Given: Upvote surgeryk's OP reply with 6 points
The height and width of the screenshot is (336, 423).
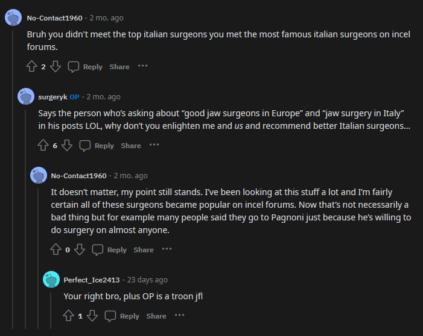Looking at the screenshot, I should click(43, 145).
